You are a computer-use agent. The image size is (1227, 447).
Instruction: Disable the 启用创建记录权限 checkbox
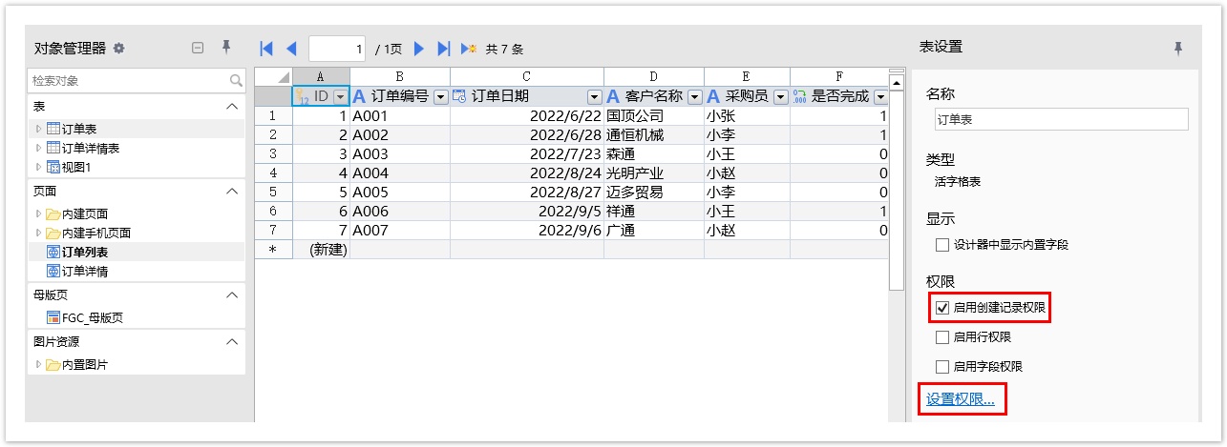pos(942,309)
